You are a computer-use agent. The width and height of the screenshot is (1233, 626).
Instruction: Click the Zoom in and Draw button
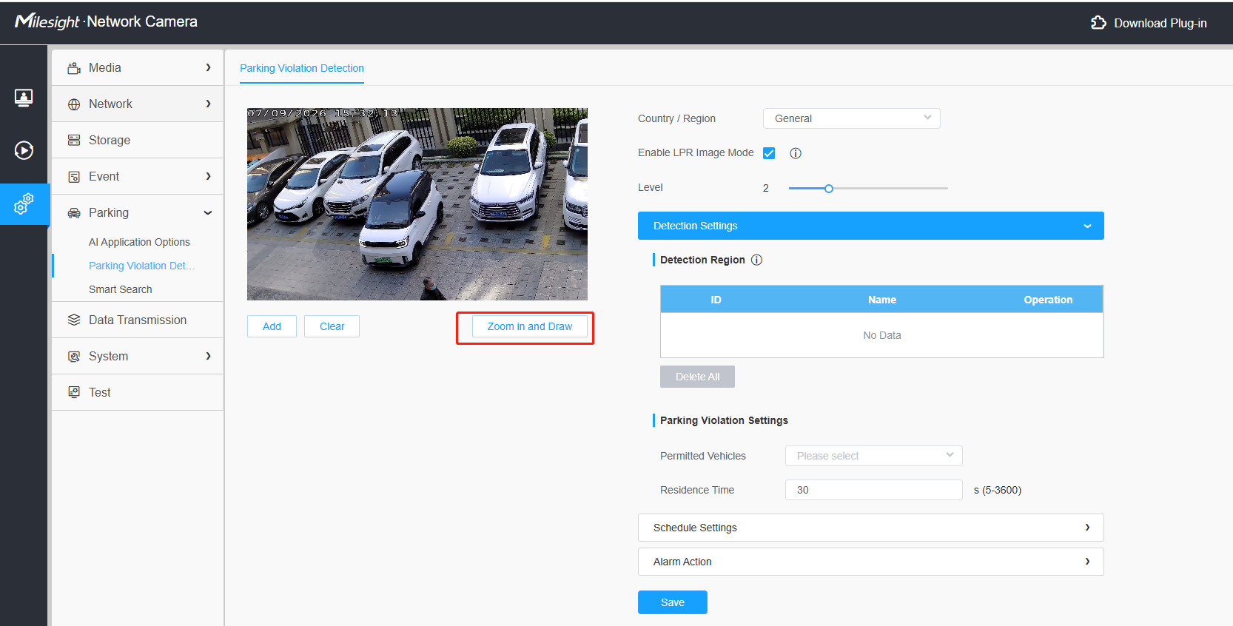point(530,326)
